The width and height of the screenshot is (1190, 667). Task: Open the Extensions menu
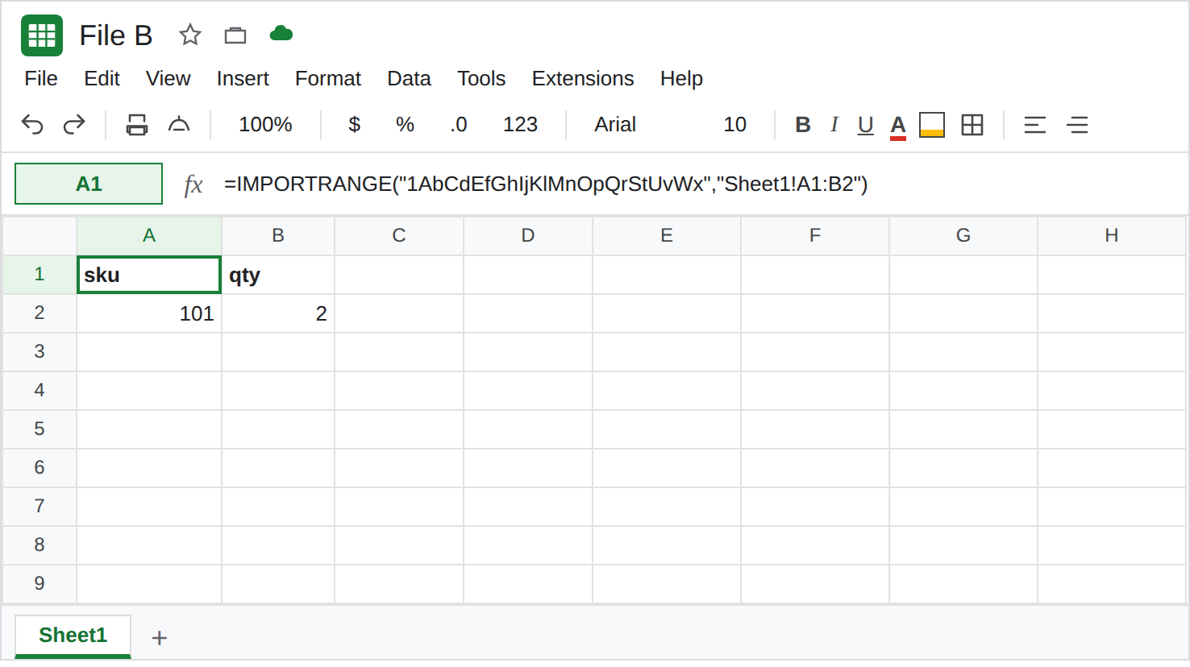coord(583,79)
